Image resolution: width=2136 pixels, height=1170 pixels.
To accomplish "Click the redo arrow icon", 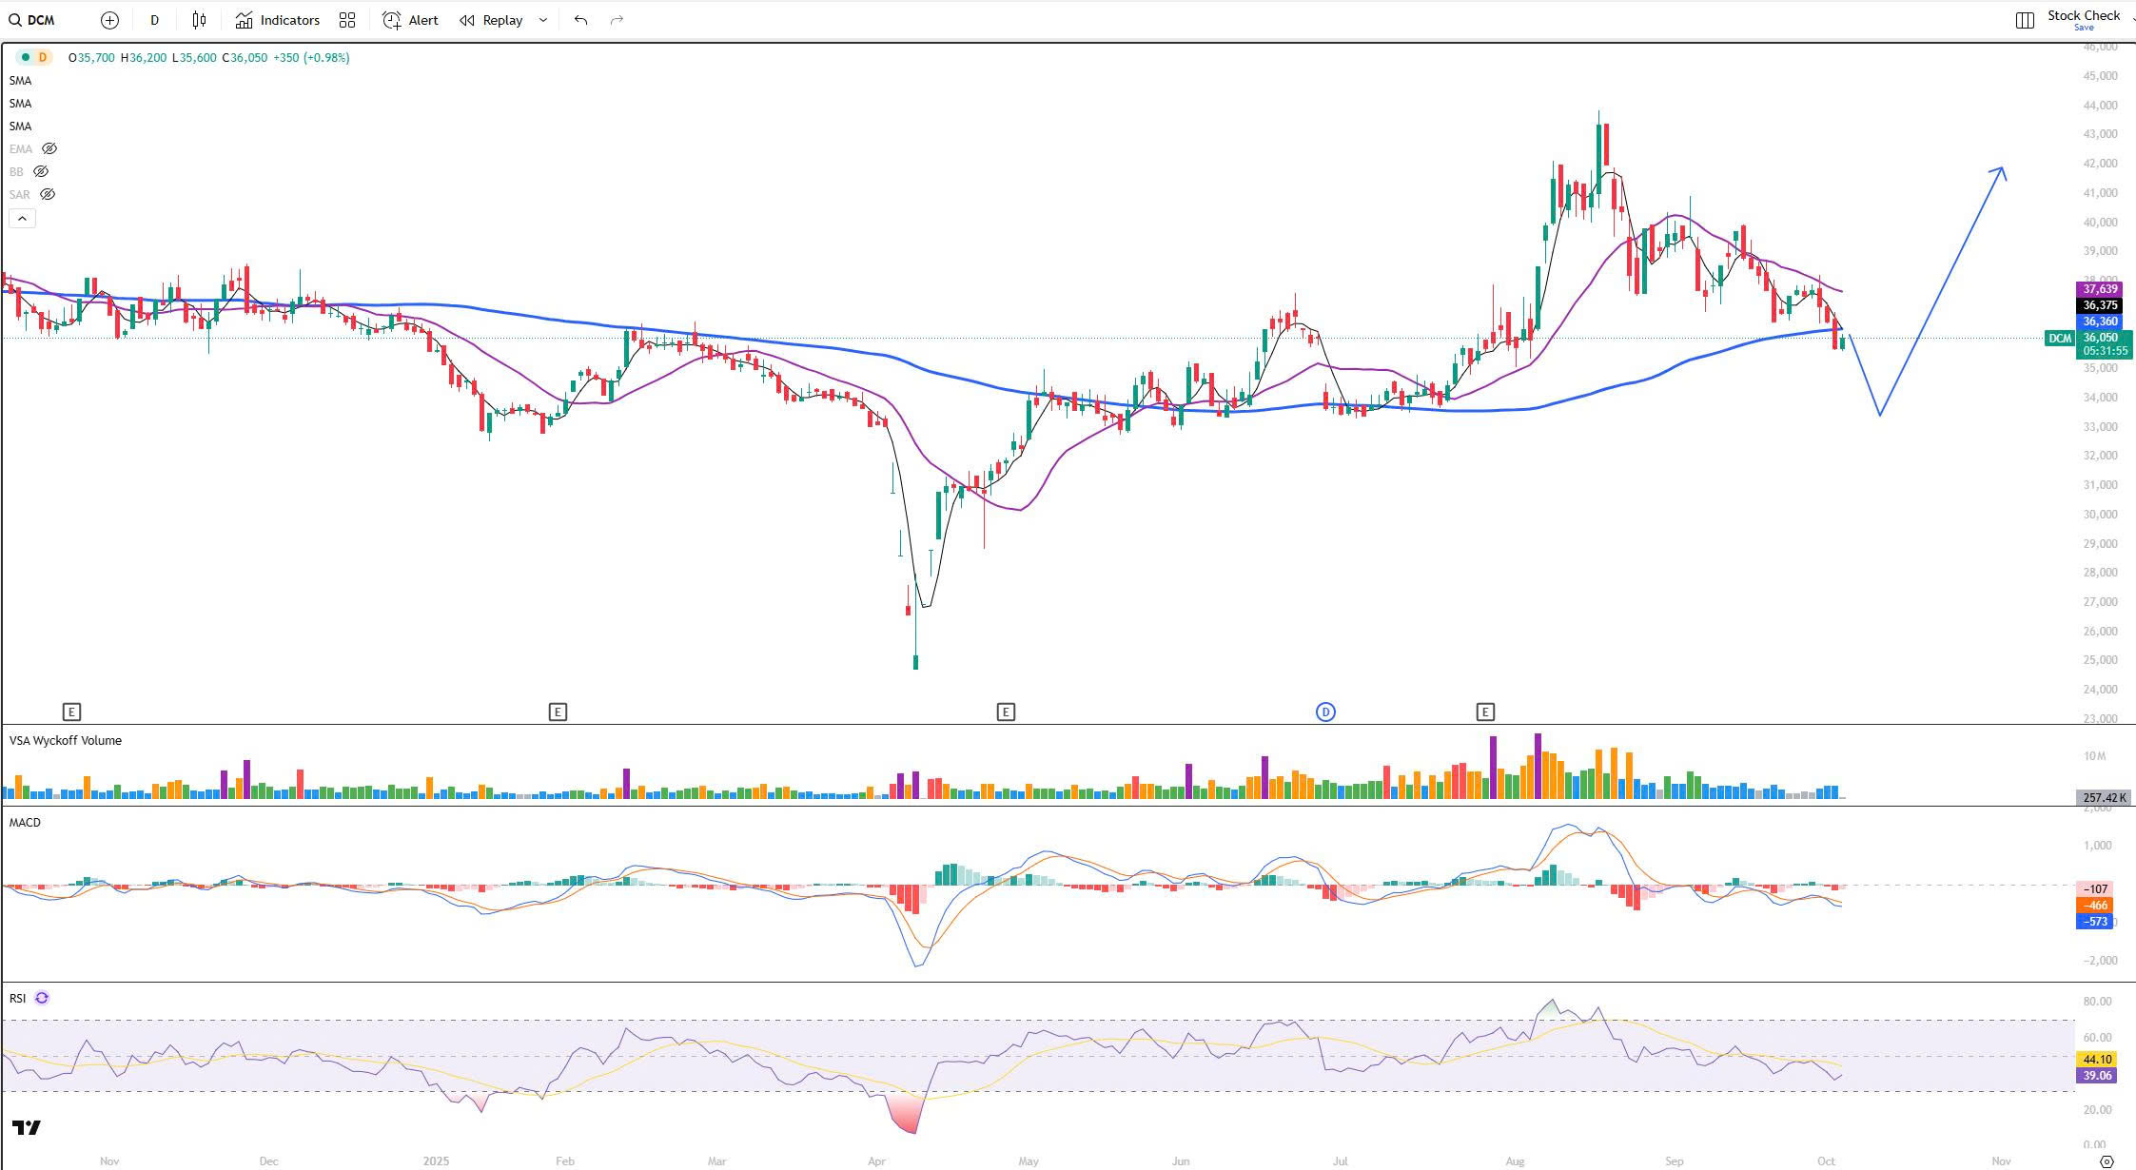I will coord(617,20).
